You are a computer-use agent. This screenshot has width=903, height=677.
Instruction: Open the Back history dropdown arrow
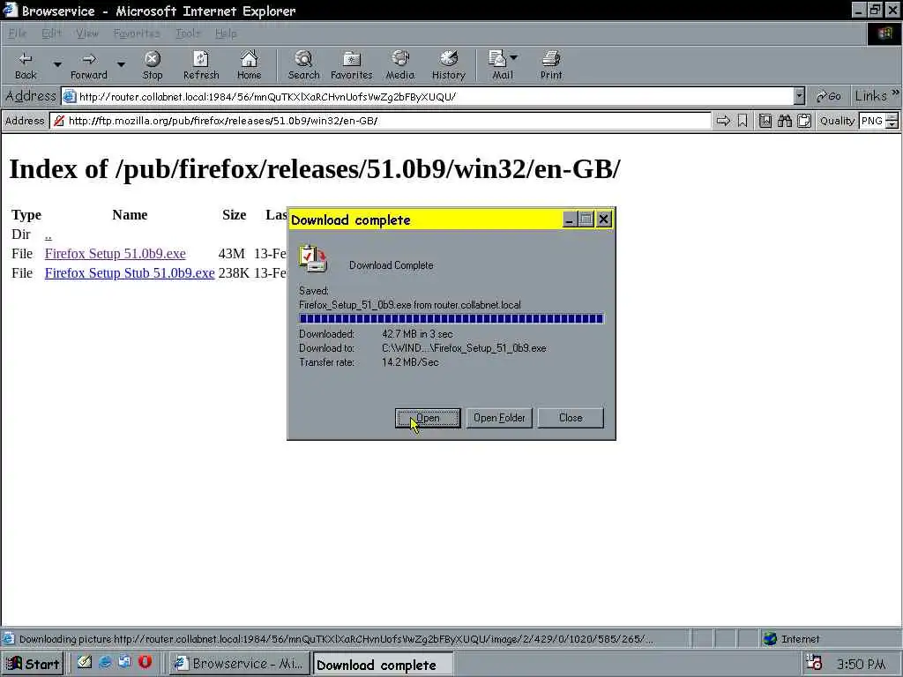pyautogui.click(x=57, y=65)
